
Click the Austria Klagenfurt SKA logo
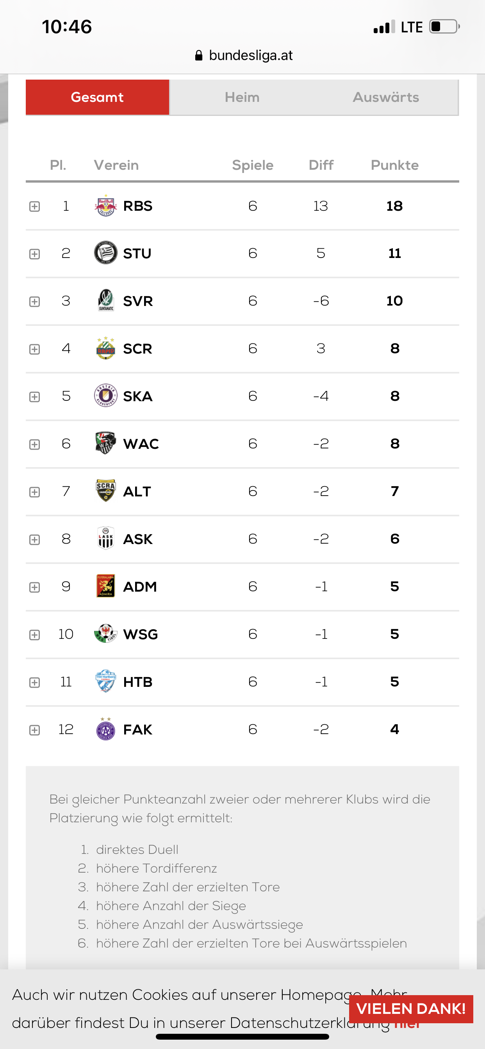click(105, 396)
